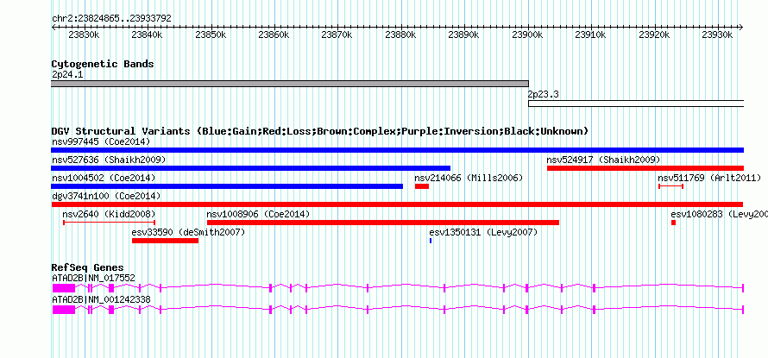Select the blue nsv997445 gain bar

coord(398,150)
